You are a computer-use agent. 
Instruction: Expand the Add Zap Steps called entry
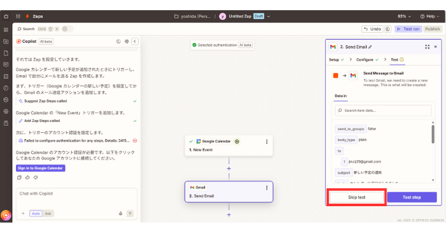pos(77,121)
